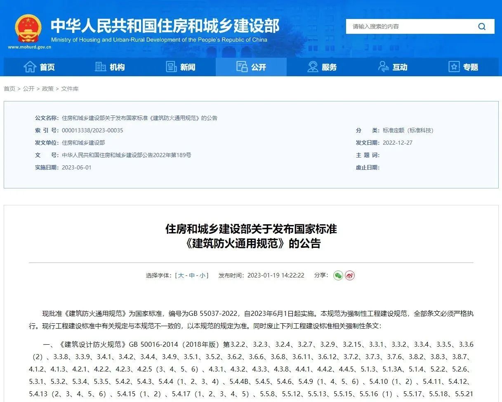Screen dimensions: 502x402
Task: Select the 机构 building icon
Action: coord(100,67)
